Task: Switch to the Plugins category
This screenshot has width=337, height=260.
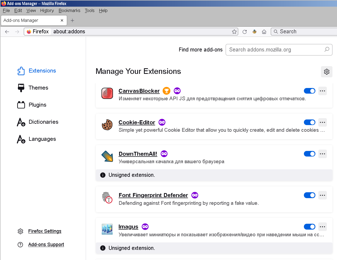Action: 32,105
